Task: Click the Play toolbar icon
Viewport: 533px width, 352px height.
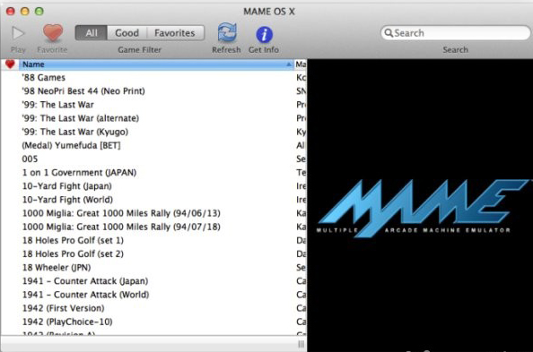Action: click(18, 33)
